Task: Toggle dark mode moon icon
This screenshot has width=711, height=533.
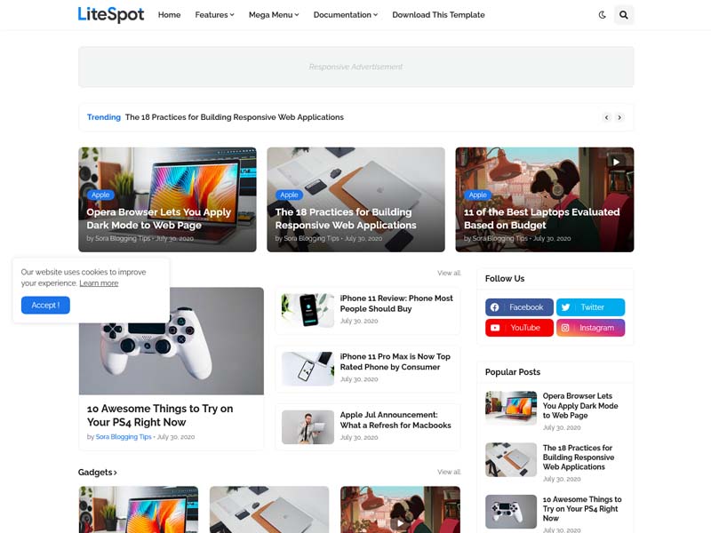Action: [x=602, y=15]
